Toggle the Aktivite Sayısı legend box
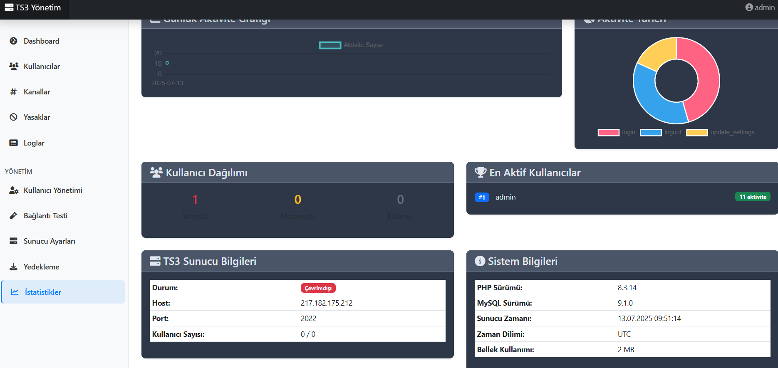 click(x=330, y=45)
